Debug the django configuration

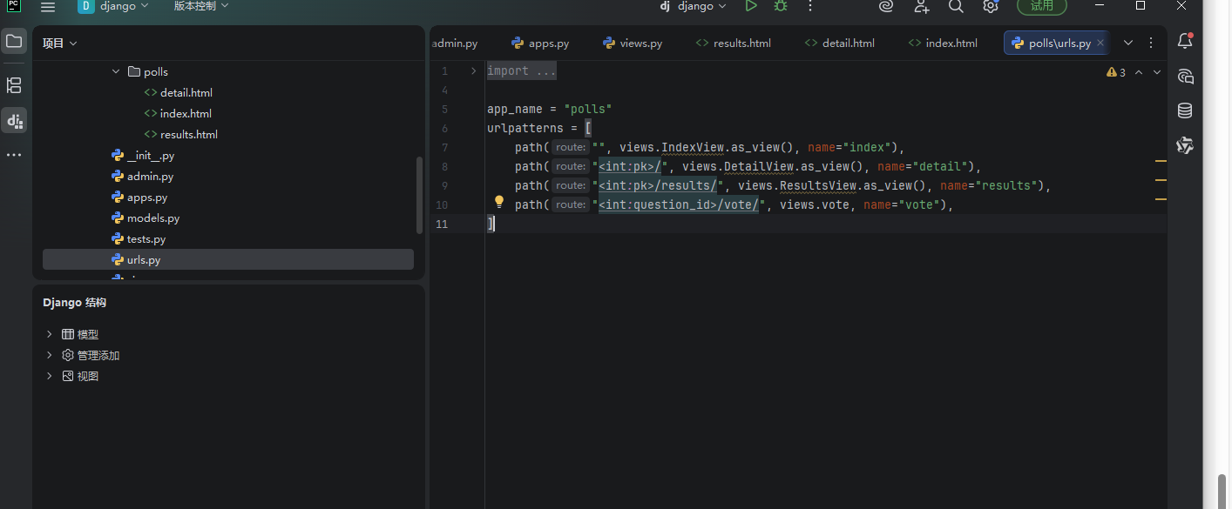(x=781, y=6)
